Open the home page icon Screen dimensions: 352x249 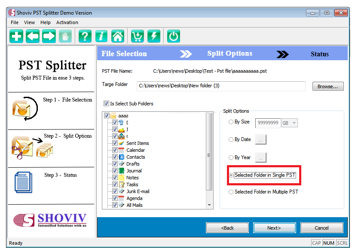point(117,36)
